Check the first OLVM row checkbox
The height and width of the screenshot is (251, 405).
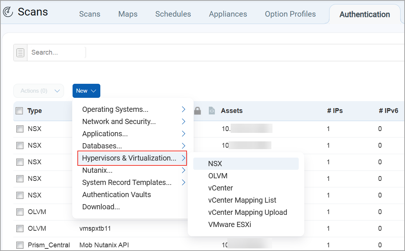click(20, 212)
